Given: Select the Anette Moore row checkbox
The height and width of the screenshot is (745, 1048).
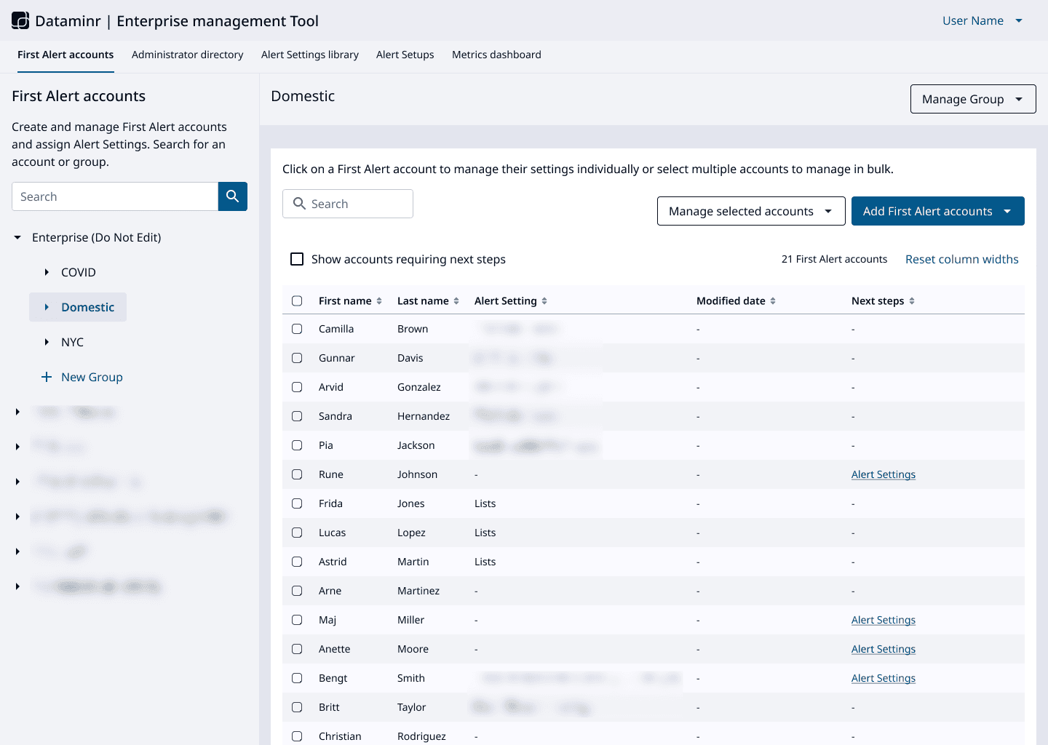Looking at the screenshot, I should coord(297,649).
